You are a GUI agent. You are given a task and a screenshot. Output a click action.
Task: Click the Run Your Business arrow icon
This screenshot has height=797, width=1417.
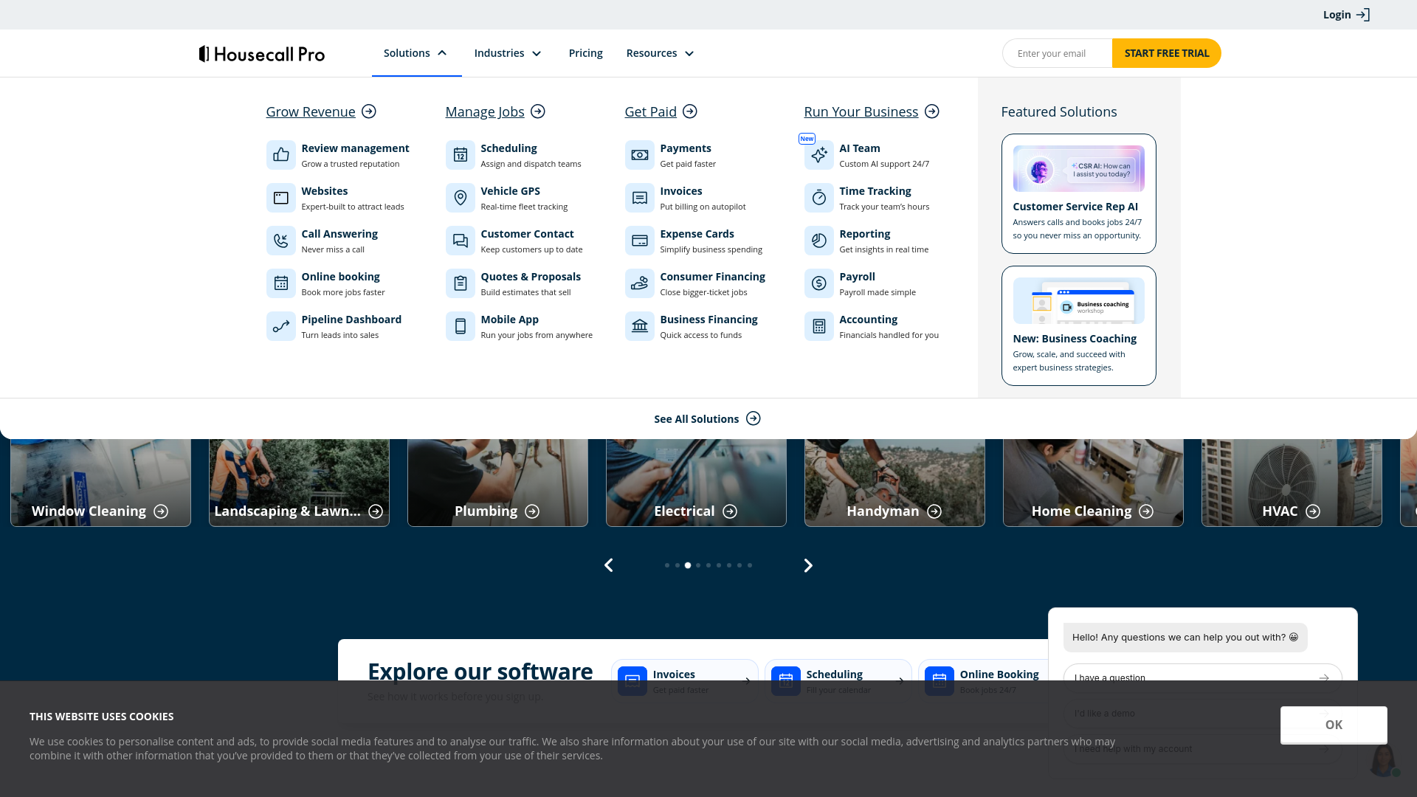tap(932, 111)
